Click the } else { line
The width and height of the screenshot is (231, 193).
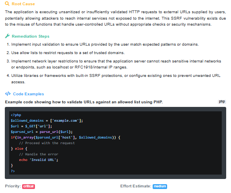pyautogui.click(x=19, y=149)
